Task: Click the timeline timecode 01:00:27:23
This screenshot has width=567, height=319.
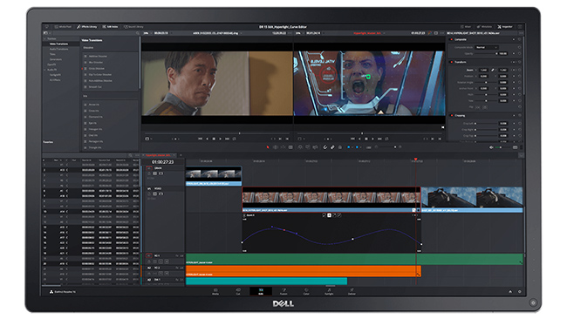Action: click(x=162, y=162)
